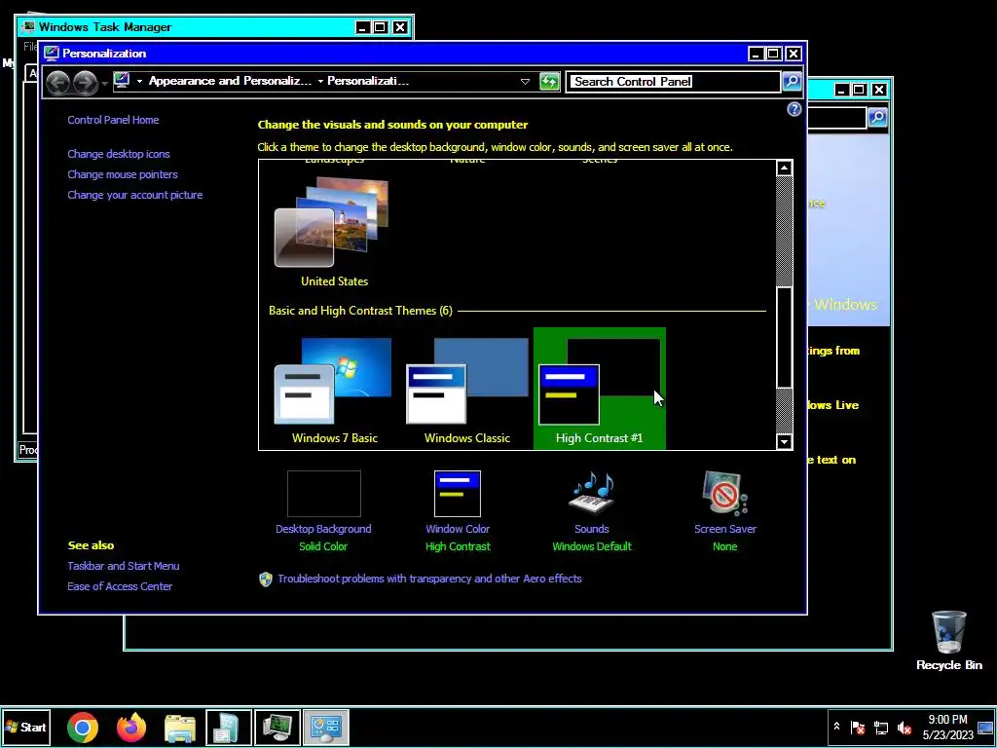Open recent pages dropdown beside the Forward arrow
Image resolution: width=997 pixels, height=748 pixels.
click(x=105, y=83)
